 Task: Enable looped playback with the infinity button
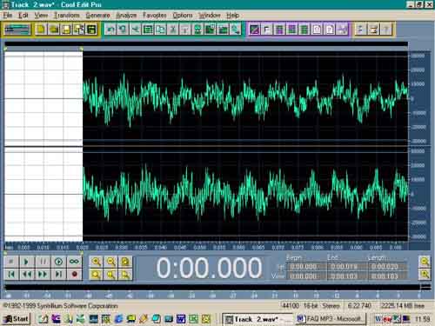pos(74,262)
